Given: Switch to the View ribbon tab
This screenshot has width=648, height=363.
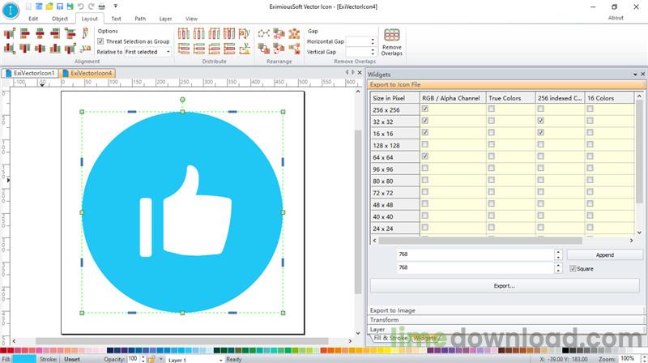Looking at the screenshot, I should pos(191,19).
